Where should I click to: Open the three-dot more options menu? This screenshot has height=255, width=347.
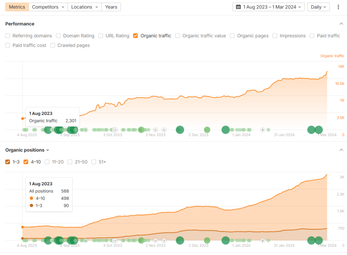pyautogui.click(x=338, y=7)
